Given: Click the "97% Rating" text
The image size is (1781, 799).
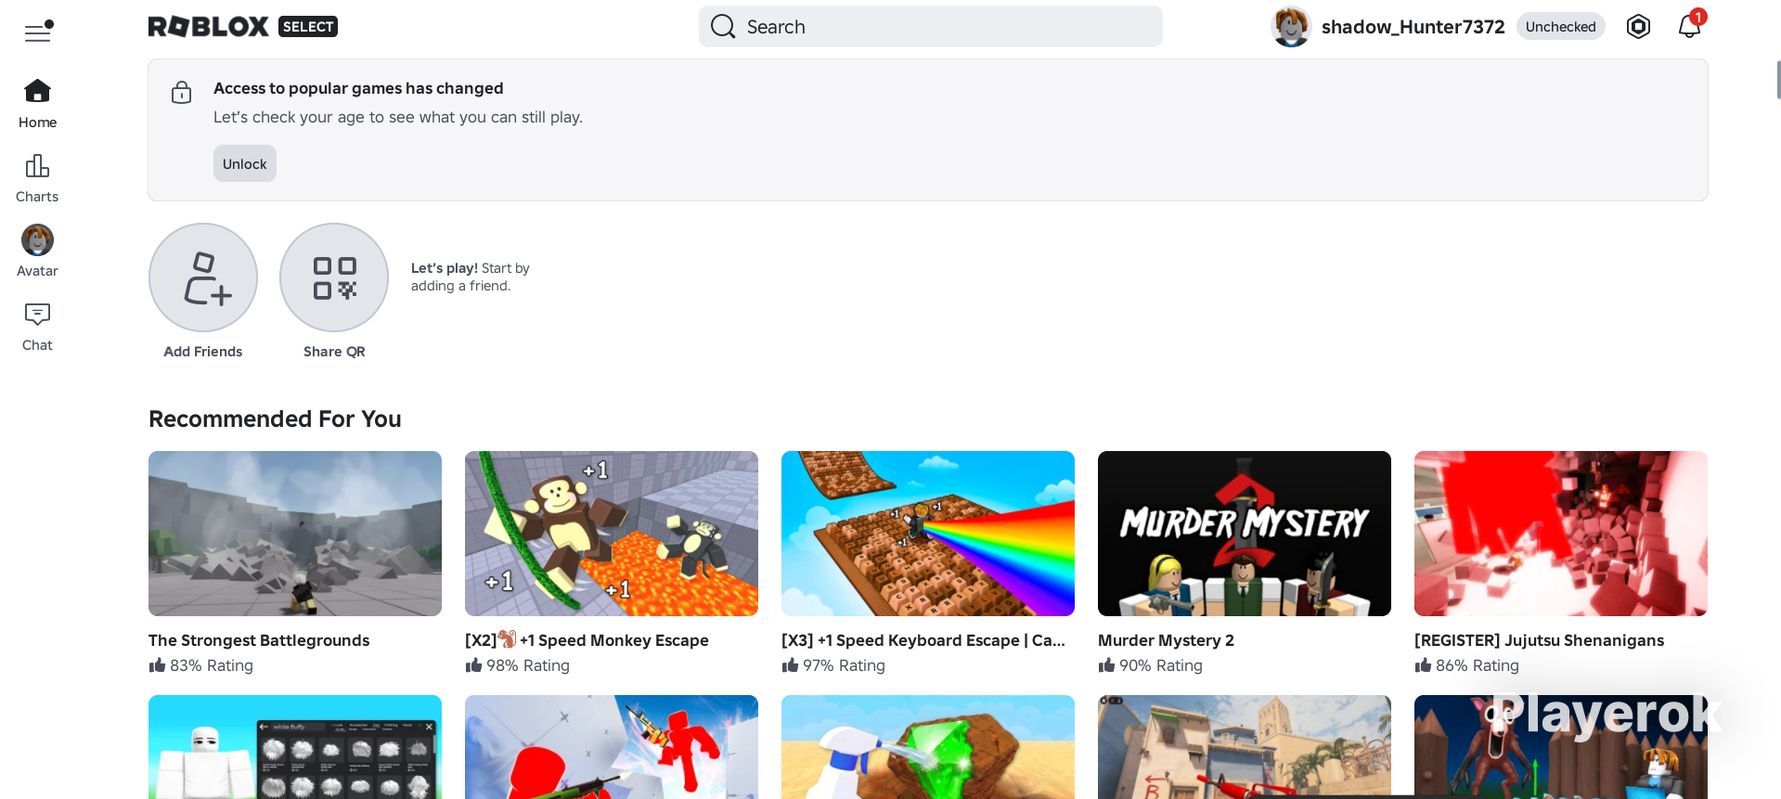Looking at the screenshot, I should pyautogui.click(x=845, y=665).
